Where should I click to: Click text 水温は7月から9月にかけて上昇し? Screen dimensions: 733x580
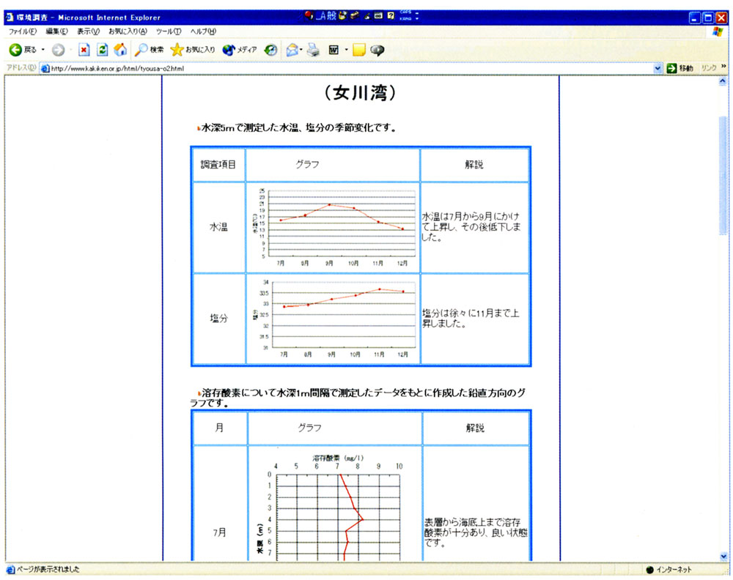(x=471, y=227)
